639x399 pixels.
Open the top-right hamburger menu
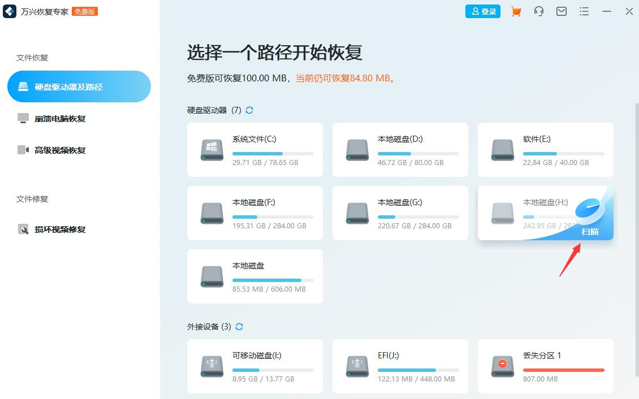(584, 11)
